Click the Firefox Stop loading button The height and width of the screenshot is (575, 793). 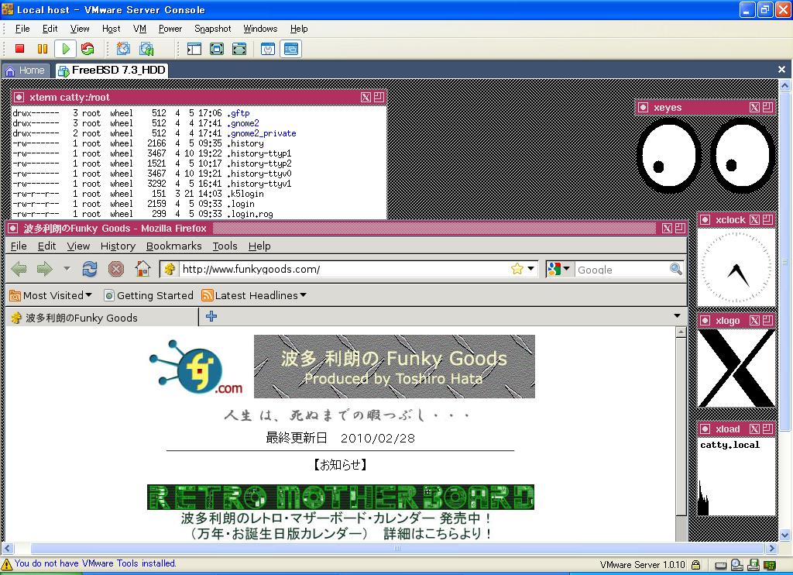click(116, 269)
